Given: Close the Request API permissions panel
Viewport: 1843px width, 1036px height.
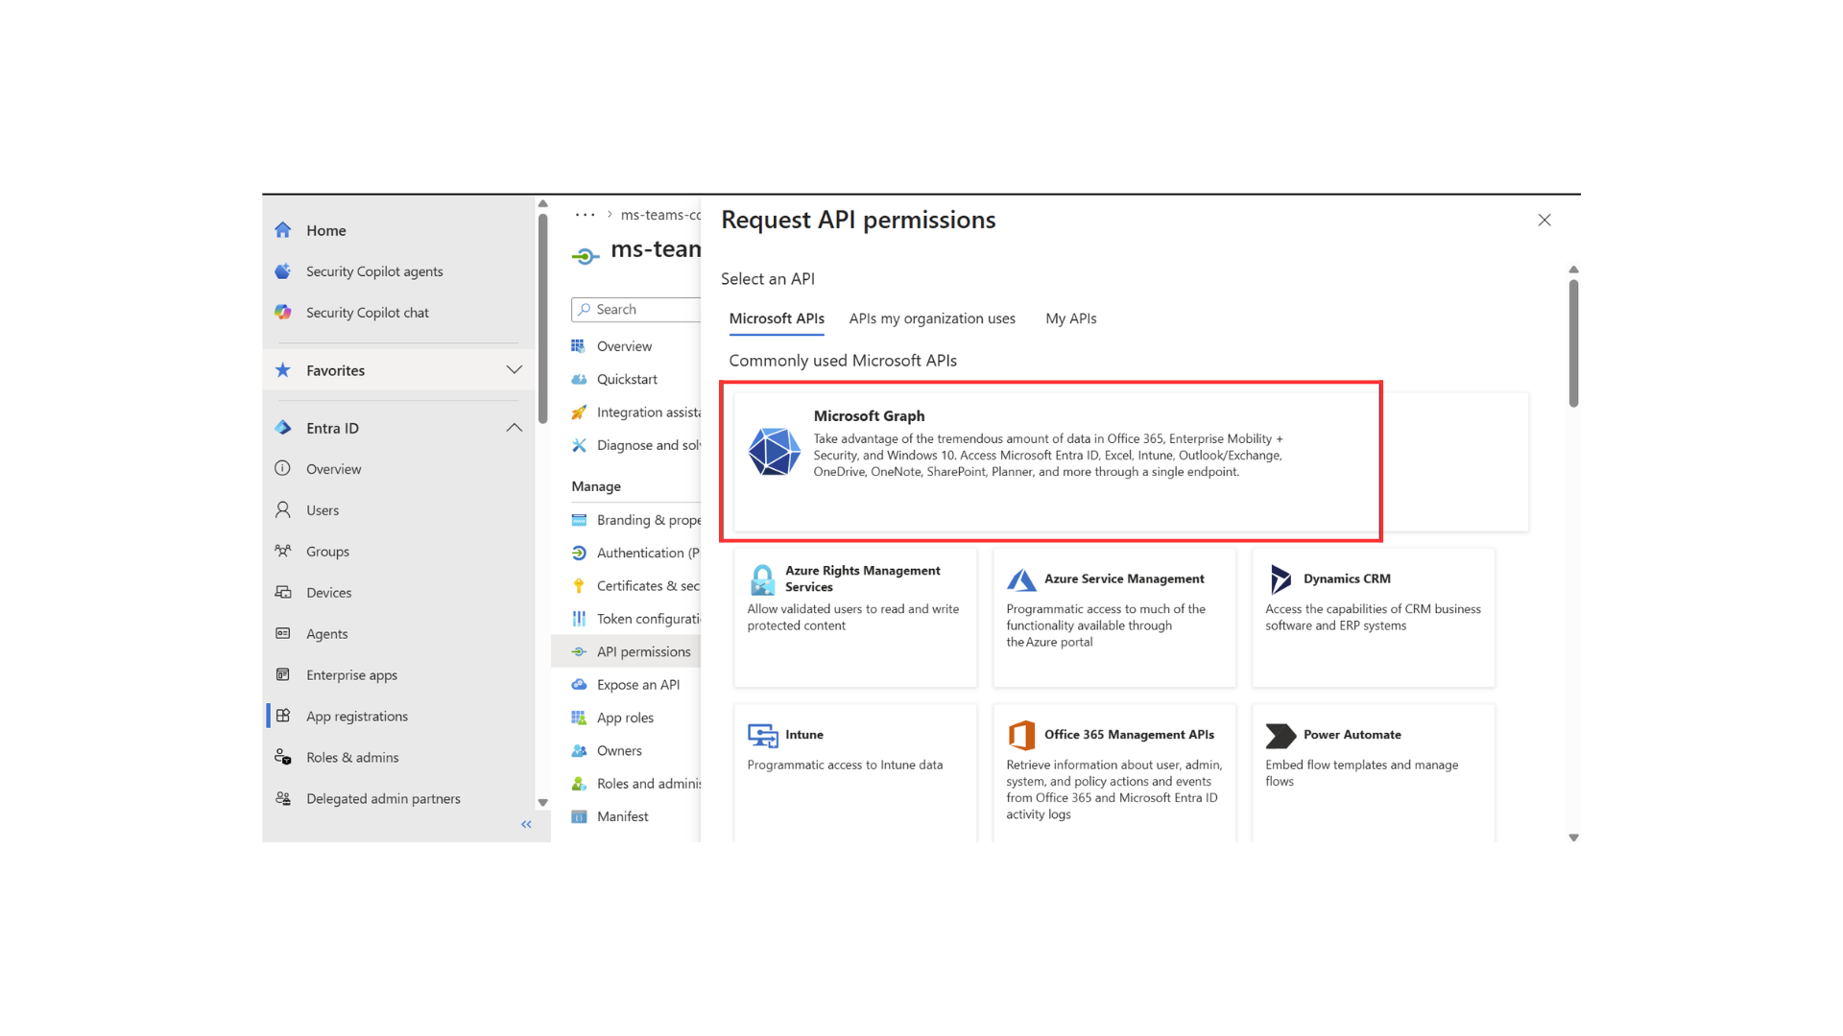Looking at the screenshot, I should point(1544,221).
